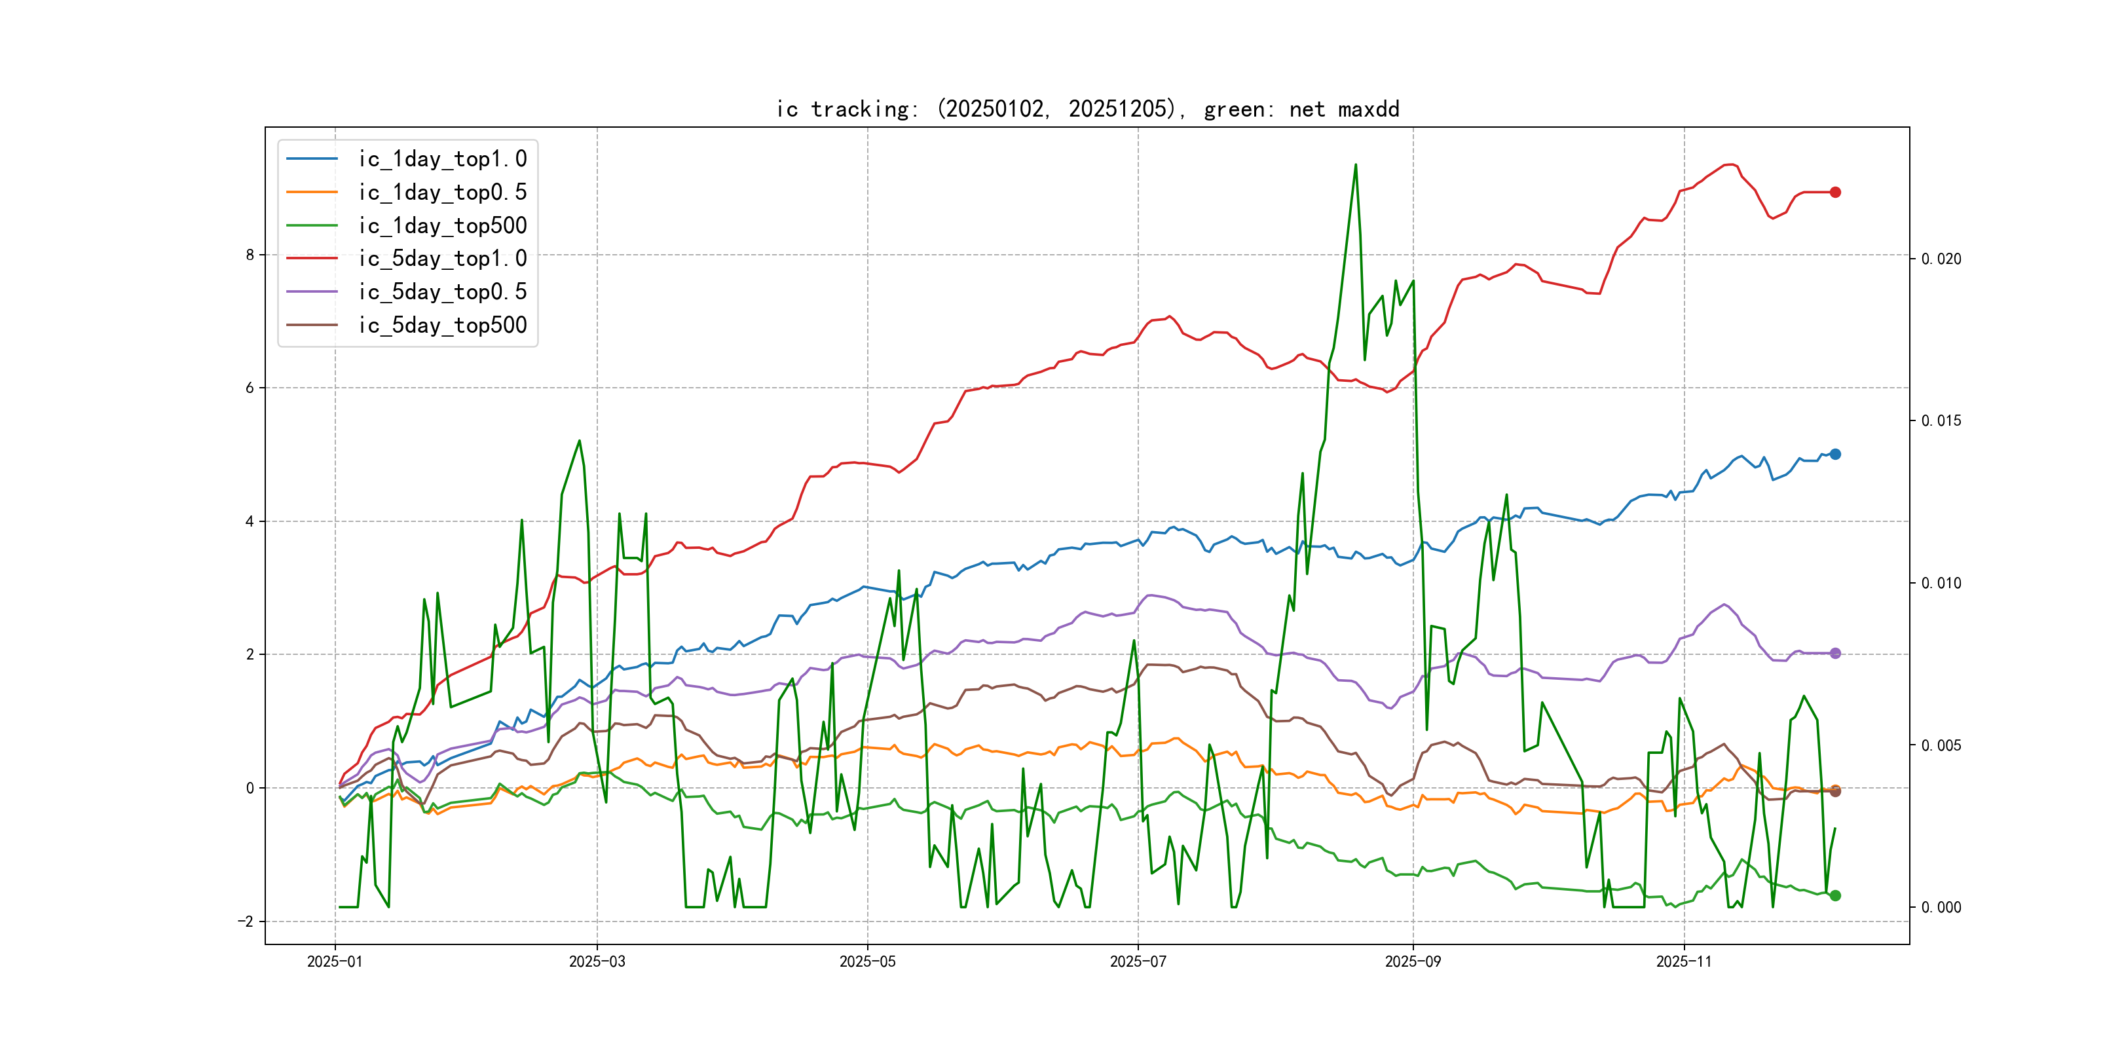
Task: Click the left y-axis tick label -2
Action: [x=246, y=921]
